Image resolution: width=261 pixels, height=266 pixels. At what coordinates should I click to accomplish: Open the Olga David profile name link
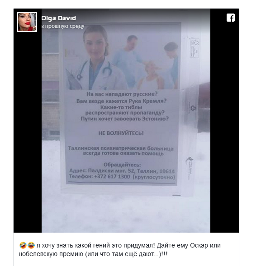[x=58, y=18]
